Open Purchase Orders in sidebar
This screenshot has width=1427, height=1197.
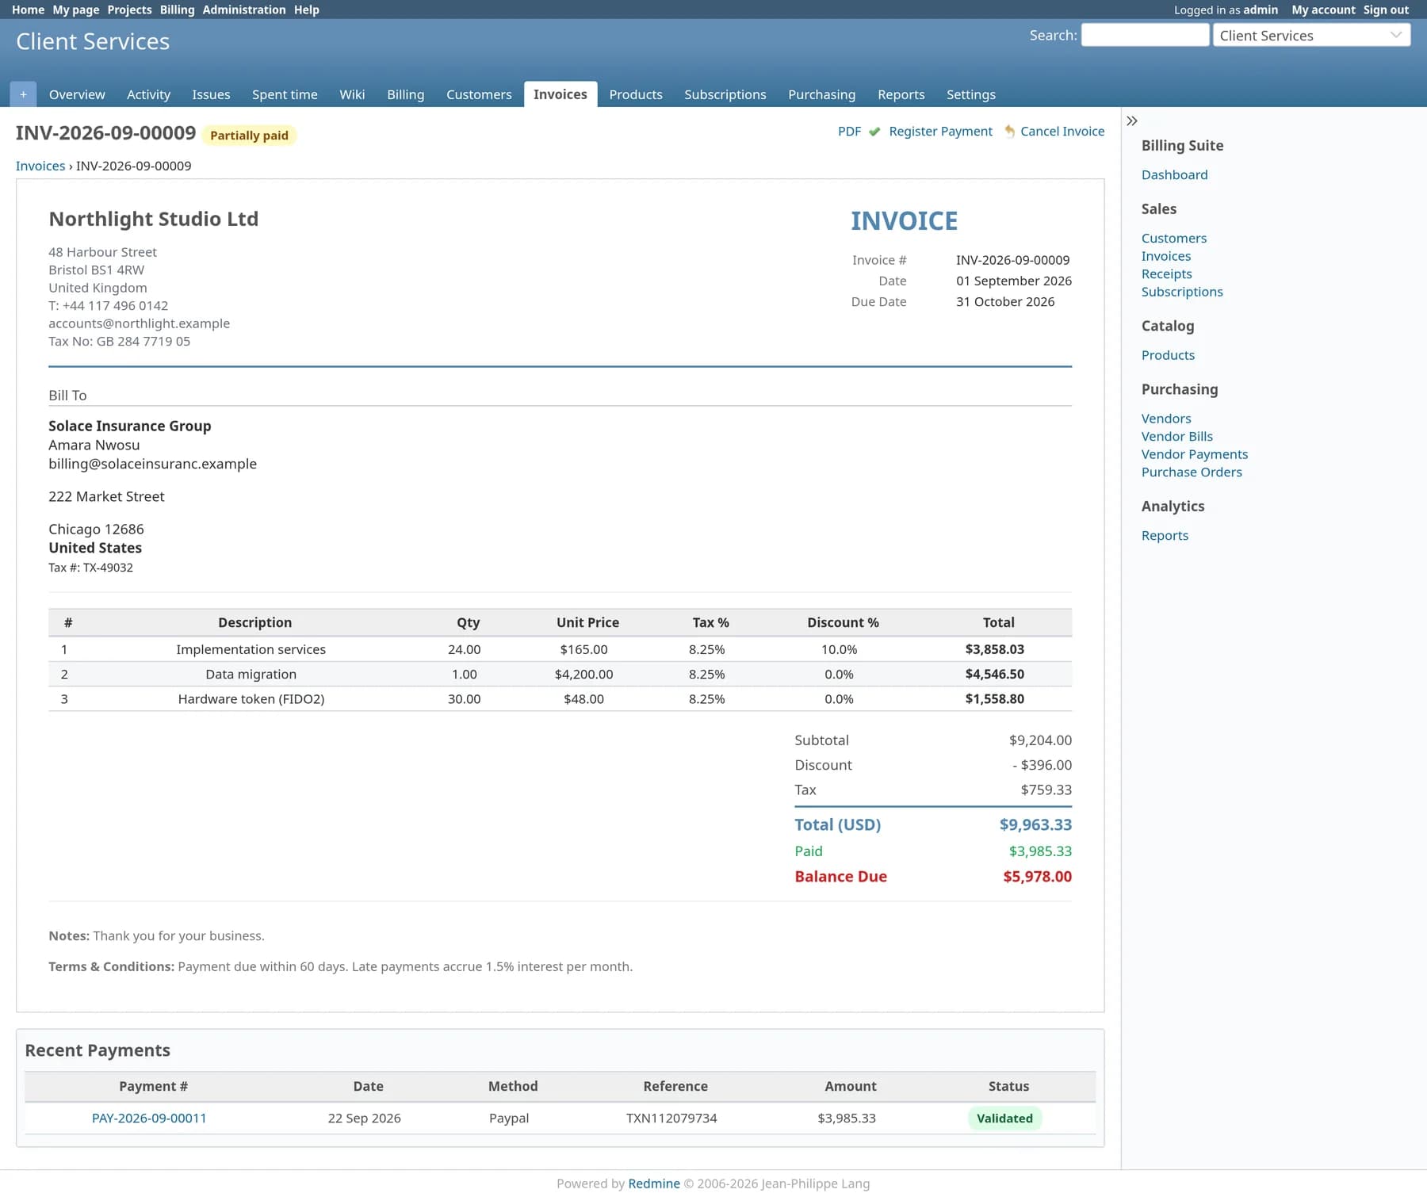coord(1192,472)
